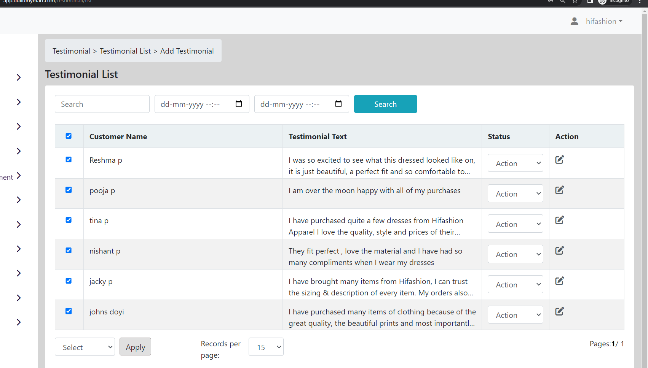Edit the jacky p testimonial

559,281
